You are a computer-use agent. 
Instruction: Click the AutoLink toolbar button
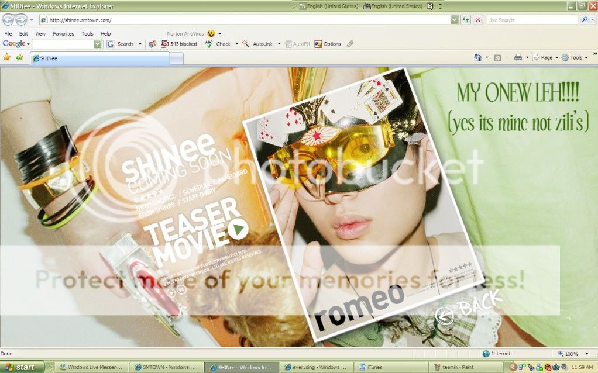257,44
